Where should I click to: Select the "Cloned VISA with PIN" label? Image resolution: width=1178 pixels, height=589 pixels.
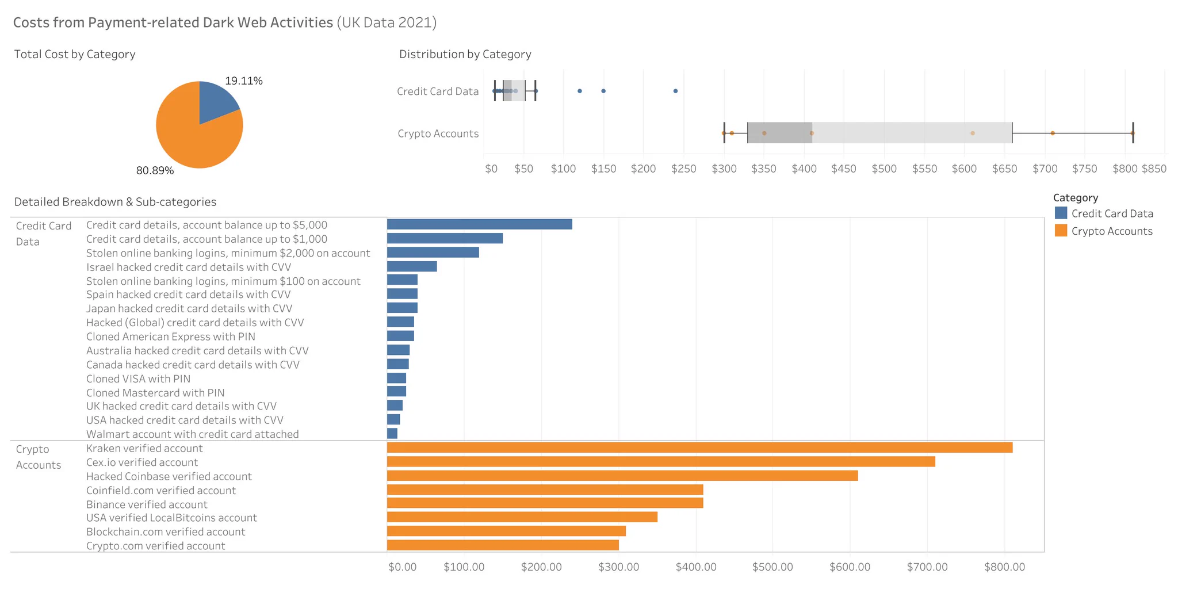[x=139, y=378]
